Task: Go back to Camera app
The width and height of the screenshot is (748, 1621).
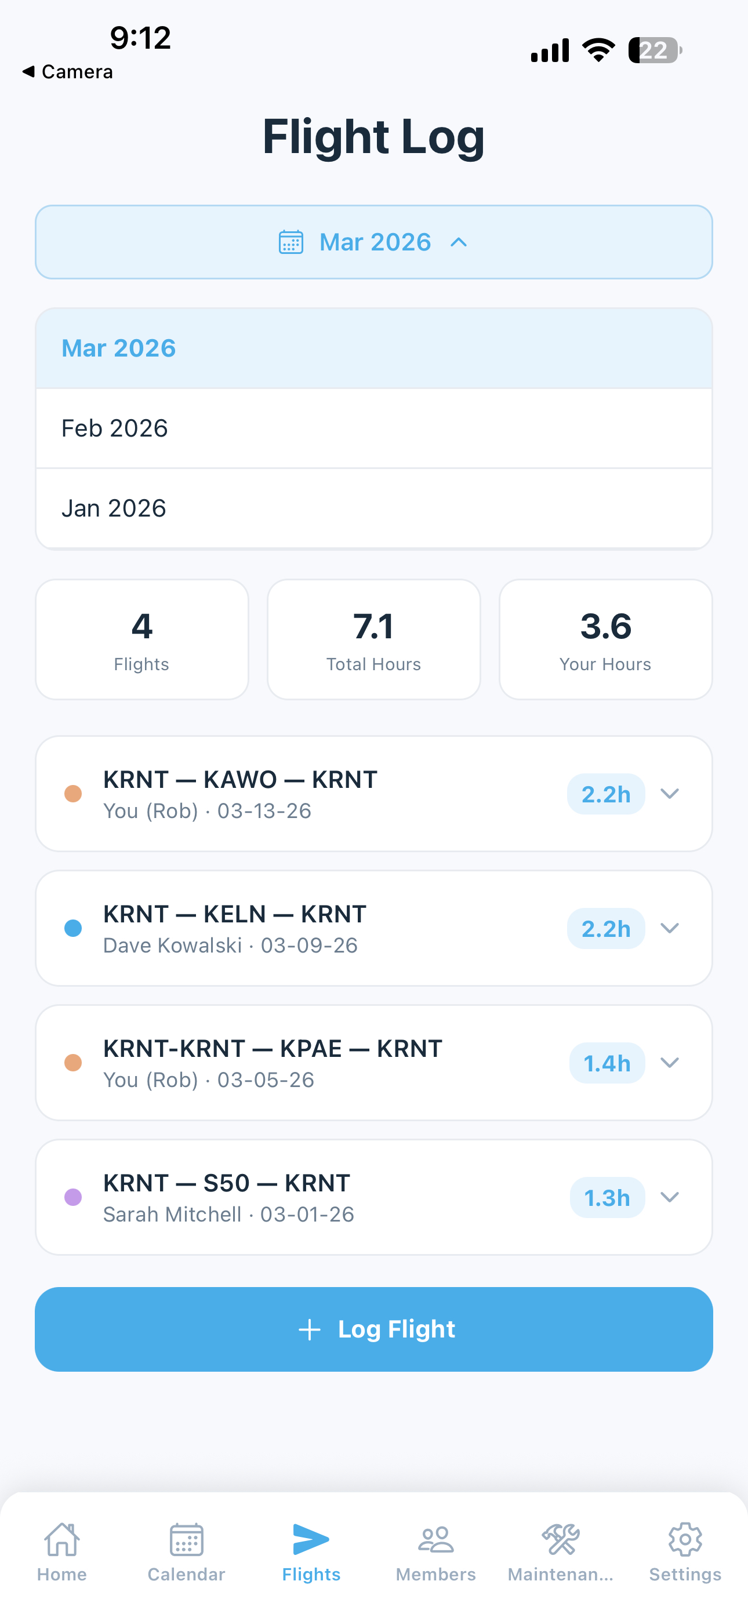Action: pyautogui.click(x=67, y=72)
